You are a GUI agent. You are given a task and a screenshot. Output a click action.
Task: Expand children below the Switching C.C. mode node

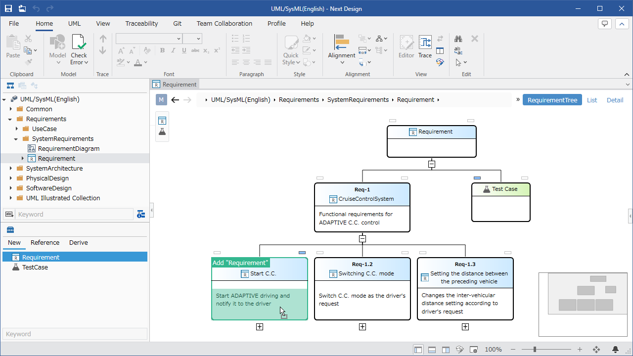(362, 327)
